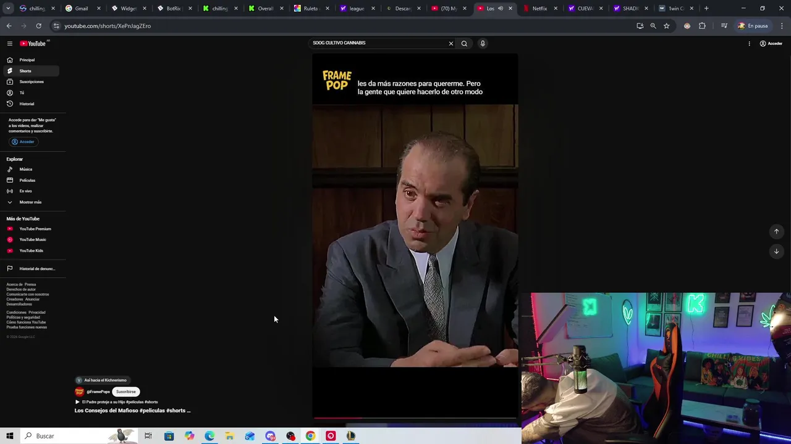Open YouTube settings three-dot menu
Image resolution: width=791 pixels, height=444 pixels.
[x=749, y=43]
